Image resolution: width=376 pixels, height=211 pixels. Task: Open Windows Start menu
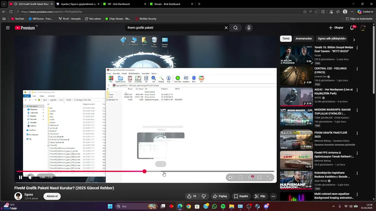pos(110,206)
